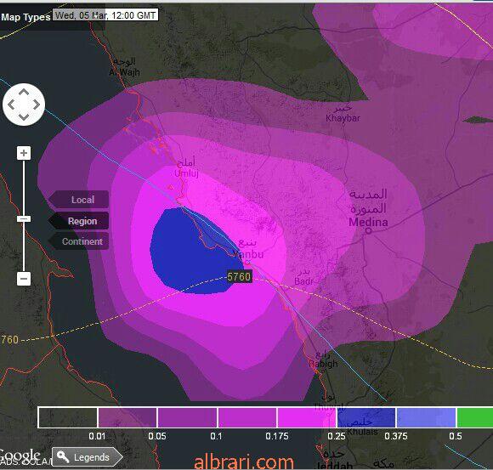The width and height of the screenshot is (493, 470).
Task: Click the albrari.com text
Action: (244, 462)
